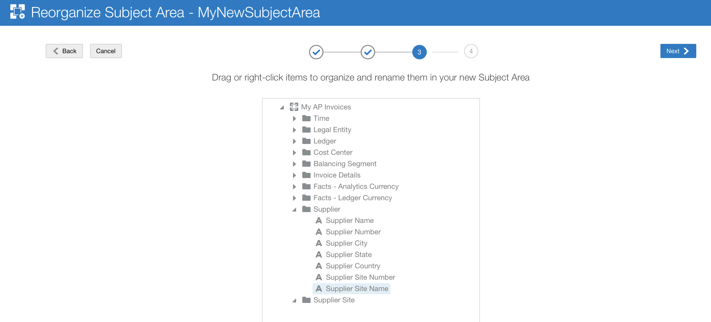Click the My AP Invoices subject area icon
Screen dimensions: 711x322
[x=294, y=107]
